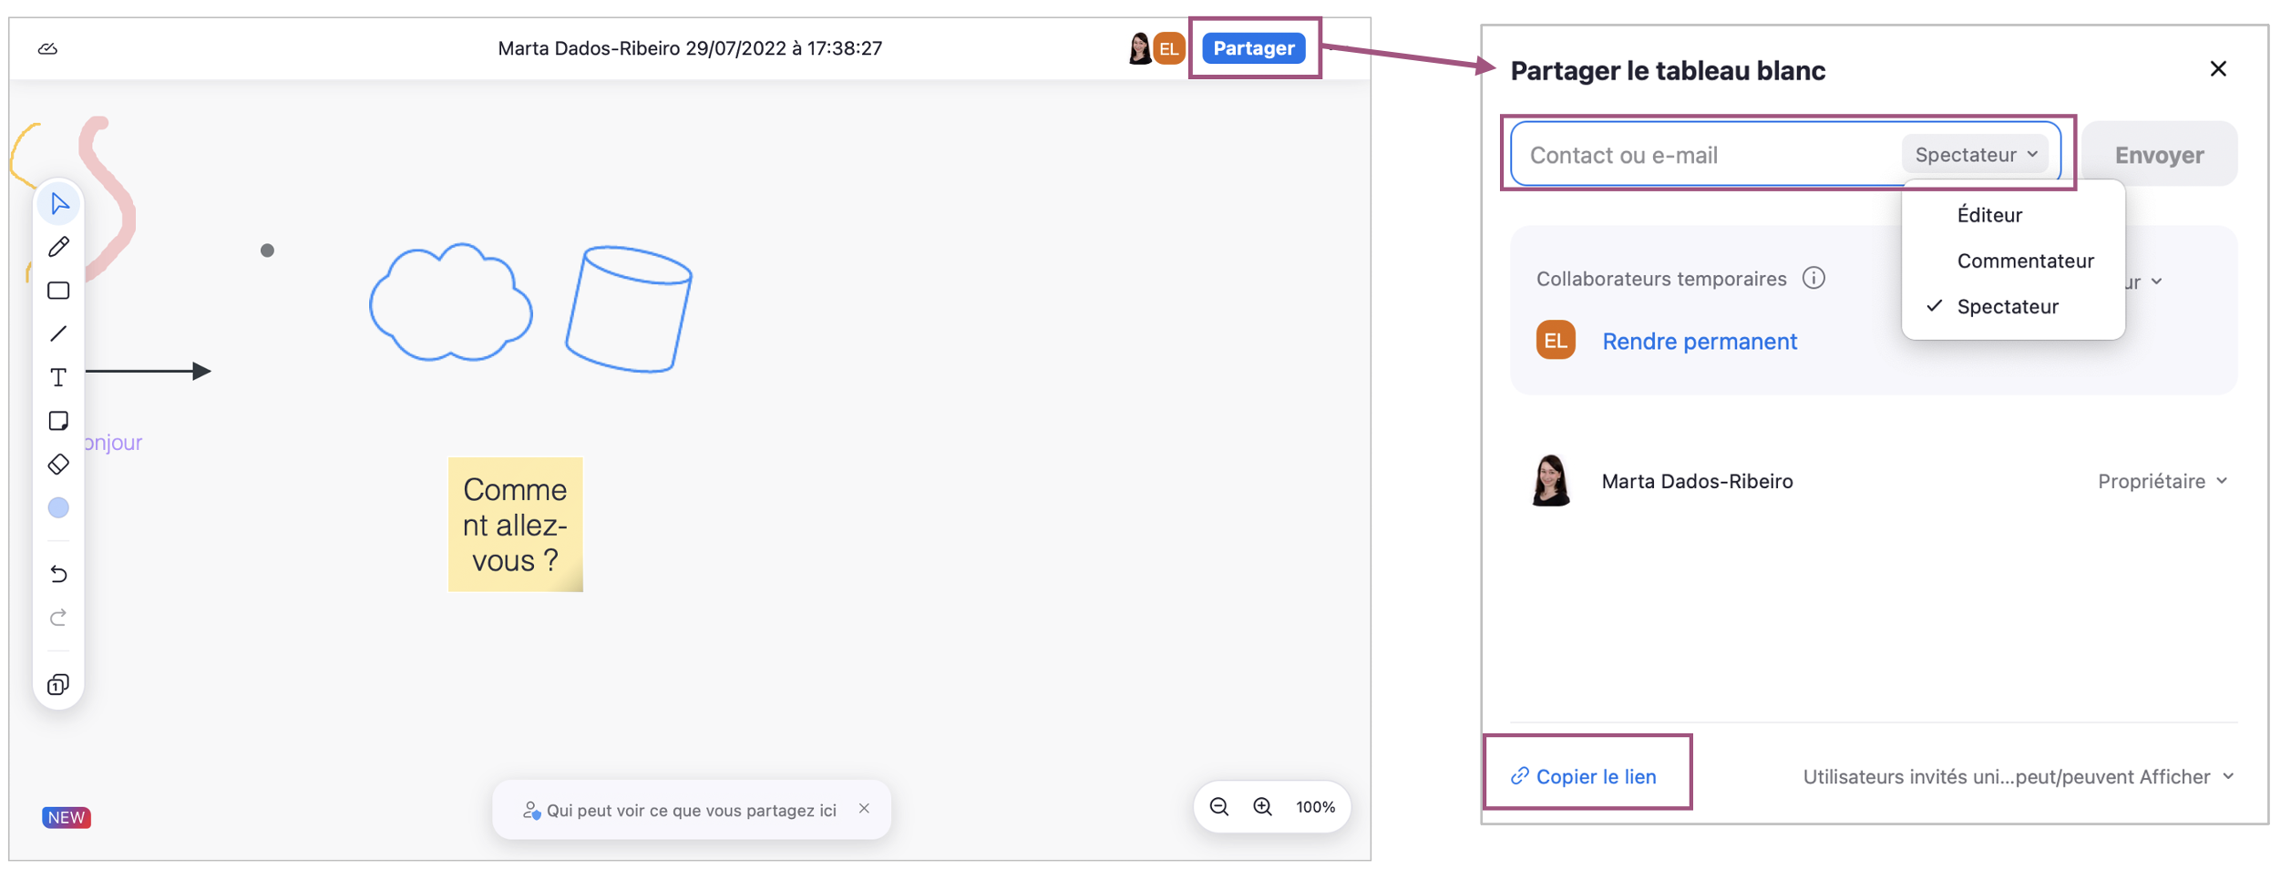
Task: Zoom in on the whiteboard
Action: [x=1262, y=807]
